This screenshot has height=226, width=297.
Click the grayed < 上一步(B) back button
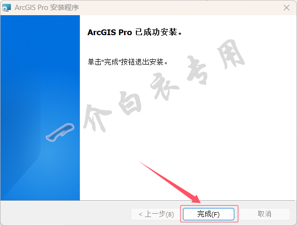point(156,214)
